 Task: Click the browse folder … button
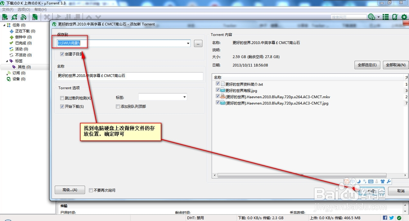tap(198, 43)
